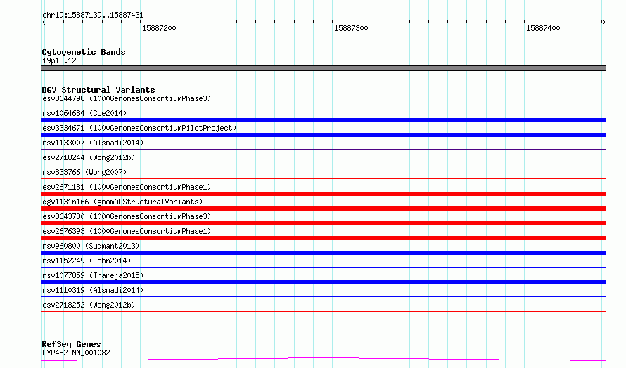This screenshot has height=368, width=626.
Task: Click the esv3644798 1000GenomesConsortiumPhase3 variant label
Action: click(x=127, y=98)
